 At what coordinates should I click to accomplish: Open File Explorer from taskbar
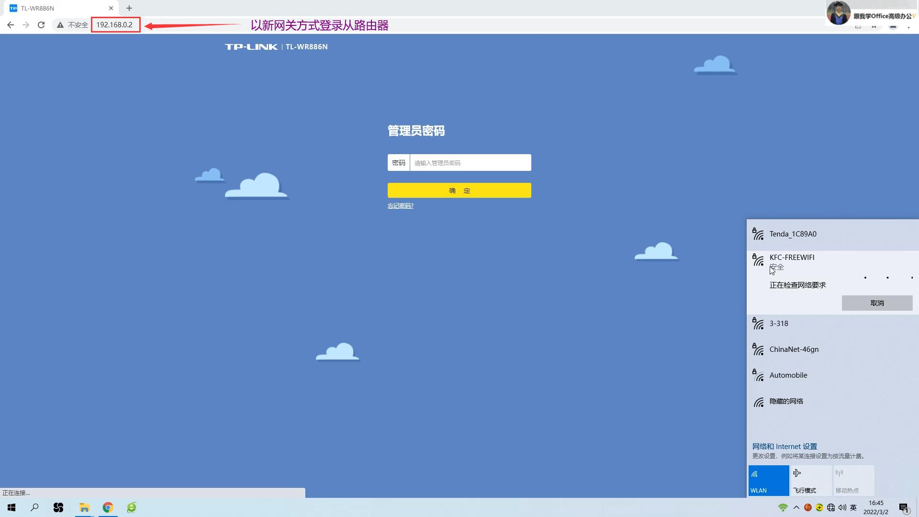pyautogui.click(x=84, y=507)
